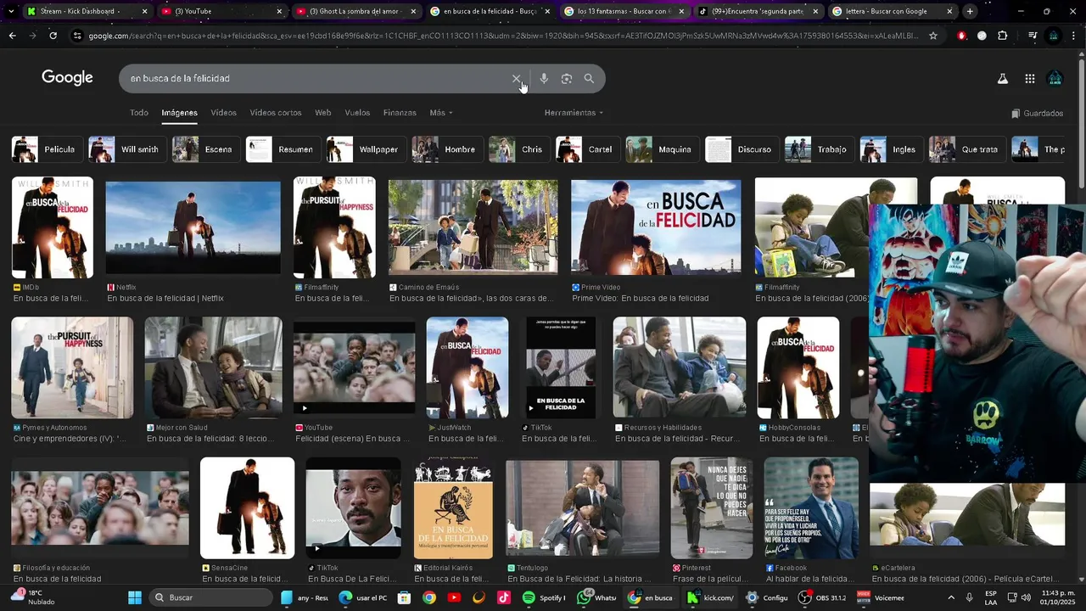Open the weather widget '18°C Nublado'
The width and height of the screenshot is (1086, 611).
point(34,597)
